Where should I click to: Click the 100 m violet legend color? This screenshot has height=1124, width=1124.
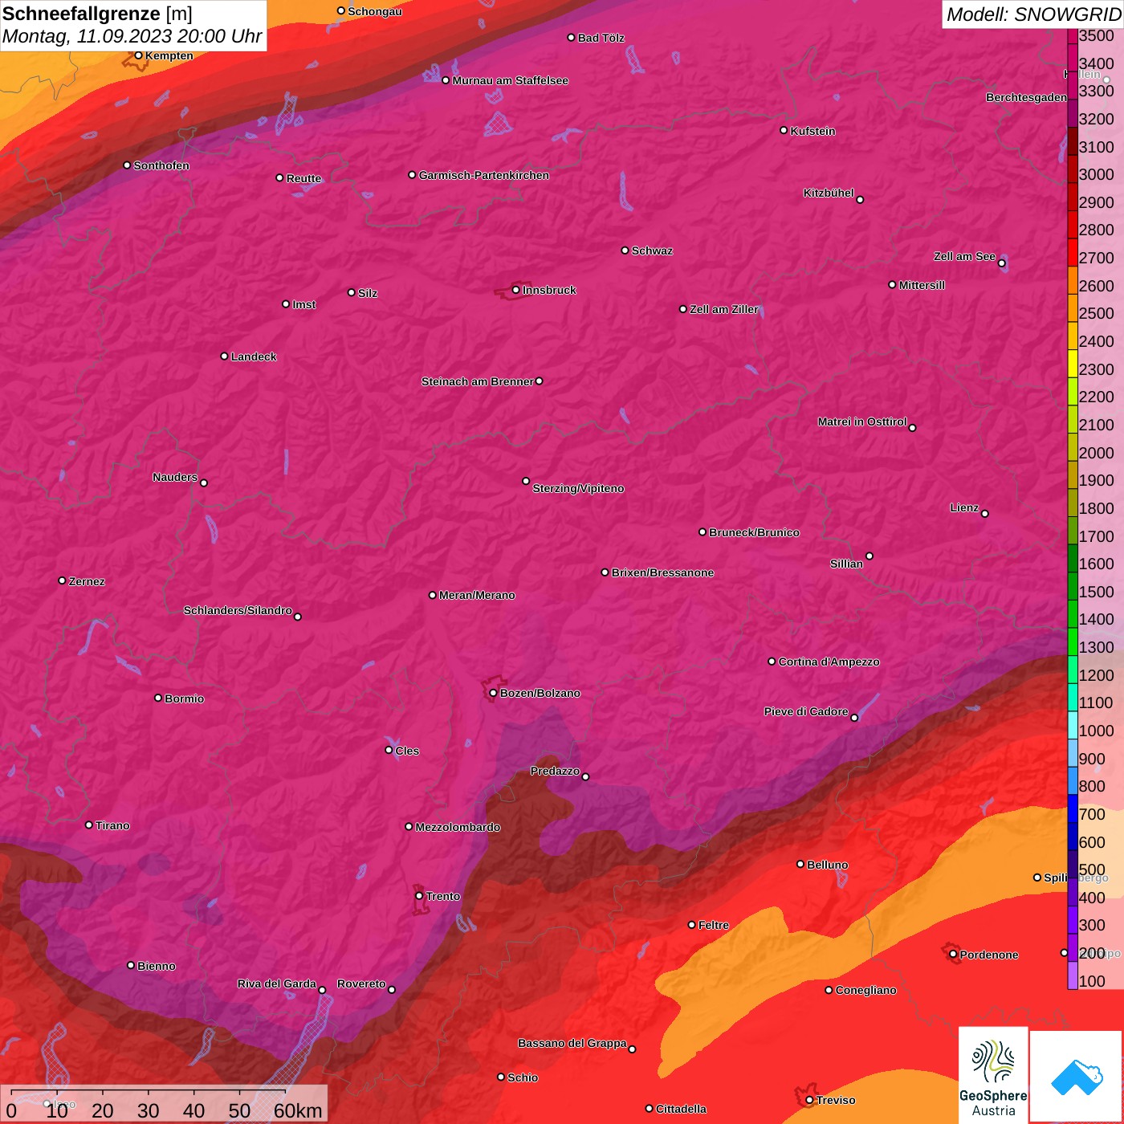pyautogui.click(x=1073, y=975)
